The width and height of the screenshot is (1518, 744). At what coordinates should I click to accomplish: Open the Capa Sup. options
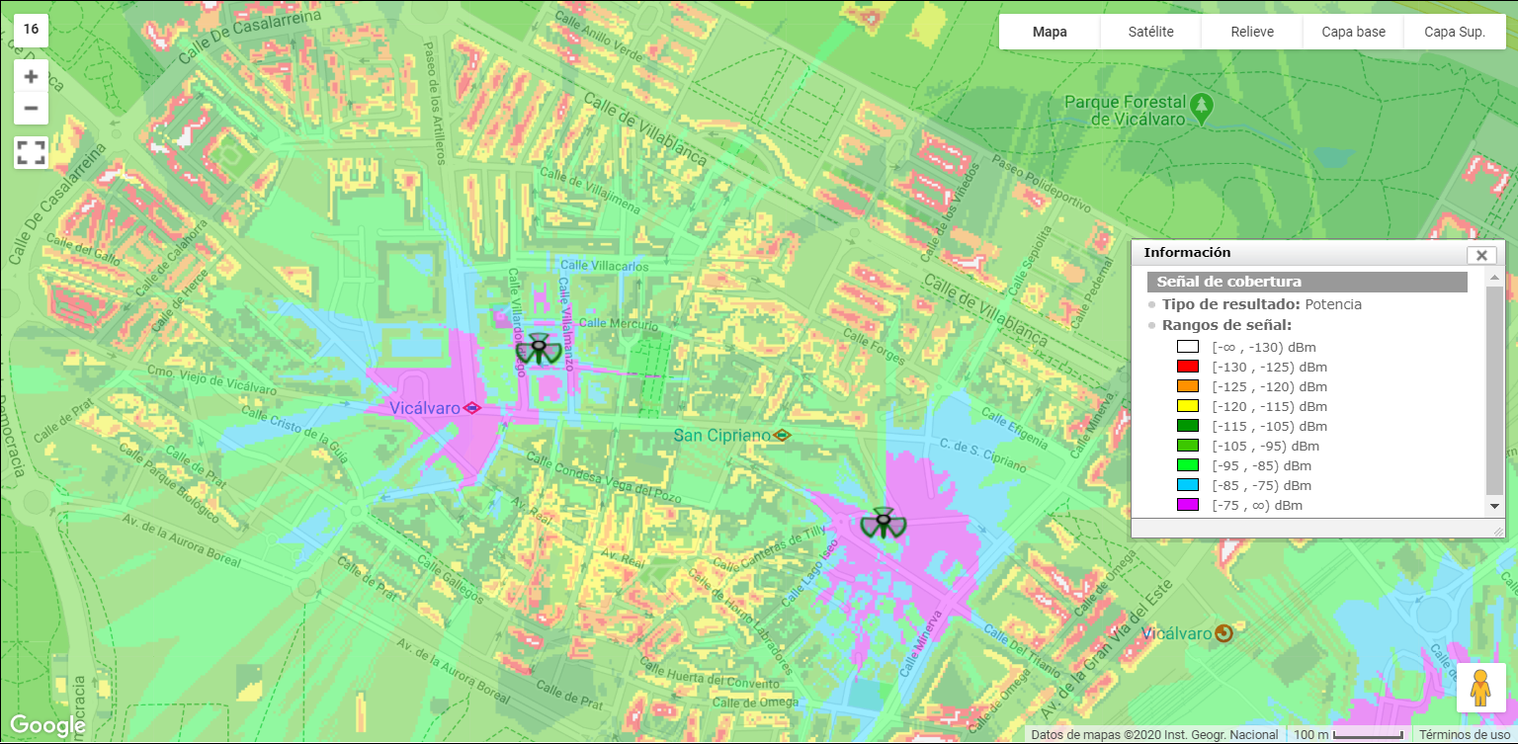(1454, 32)
